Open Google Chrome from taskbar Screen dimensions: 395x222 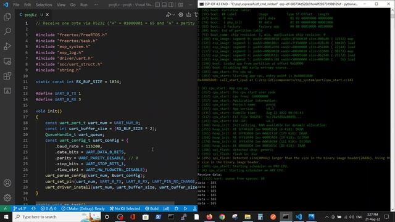point(222,217)
